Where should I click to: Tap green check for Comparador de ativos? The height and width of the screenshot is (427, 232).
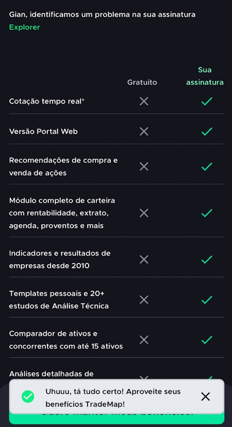[x=207, y=340]
